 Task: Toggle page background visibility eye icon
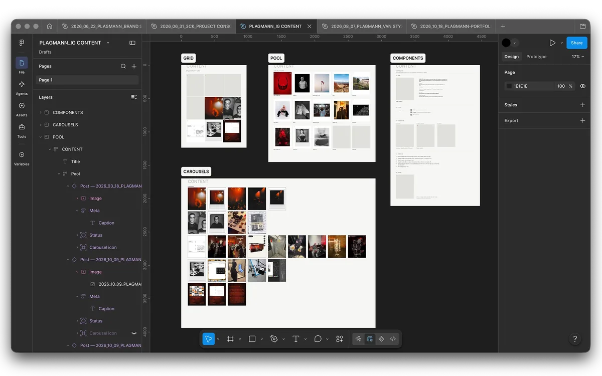pos(582,86)
